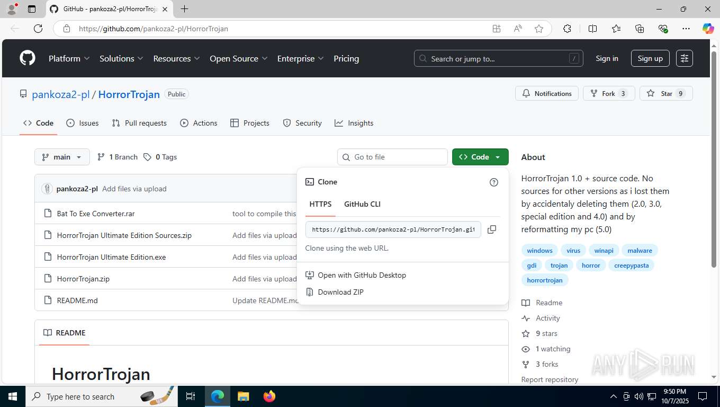720x407 pixels.
Task: Open the clone help question mark icon
Action: pyautogui.click(x=494, y=182)
